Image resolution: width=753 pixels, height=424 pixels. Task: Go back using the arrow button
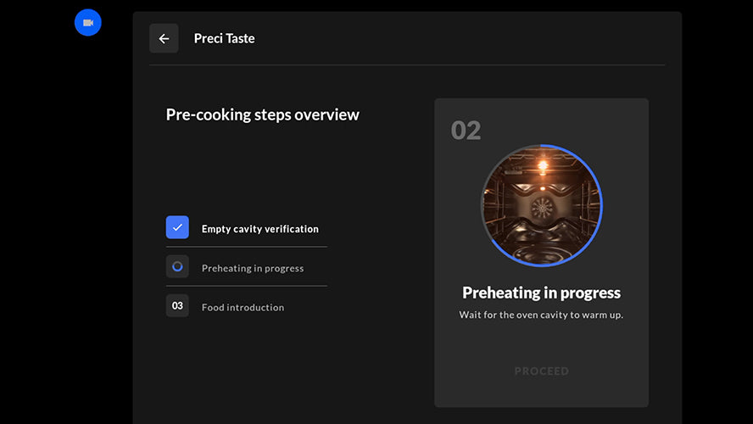(164, 38)
